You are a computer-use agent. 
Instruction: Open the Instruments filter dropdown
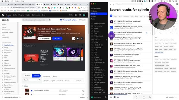coord(48,76)
